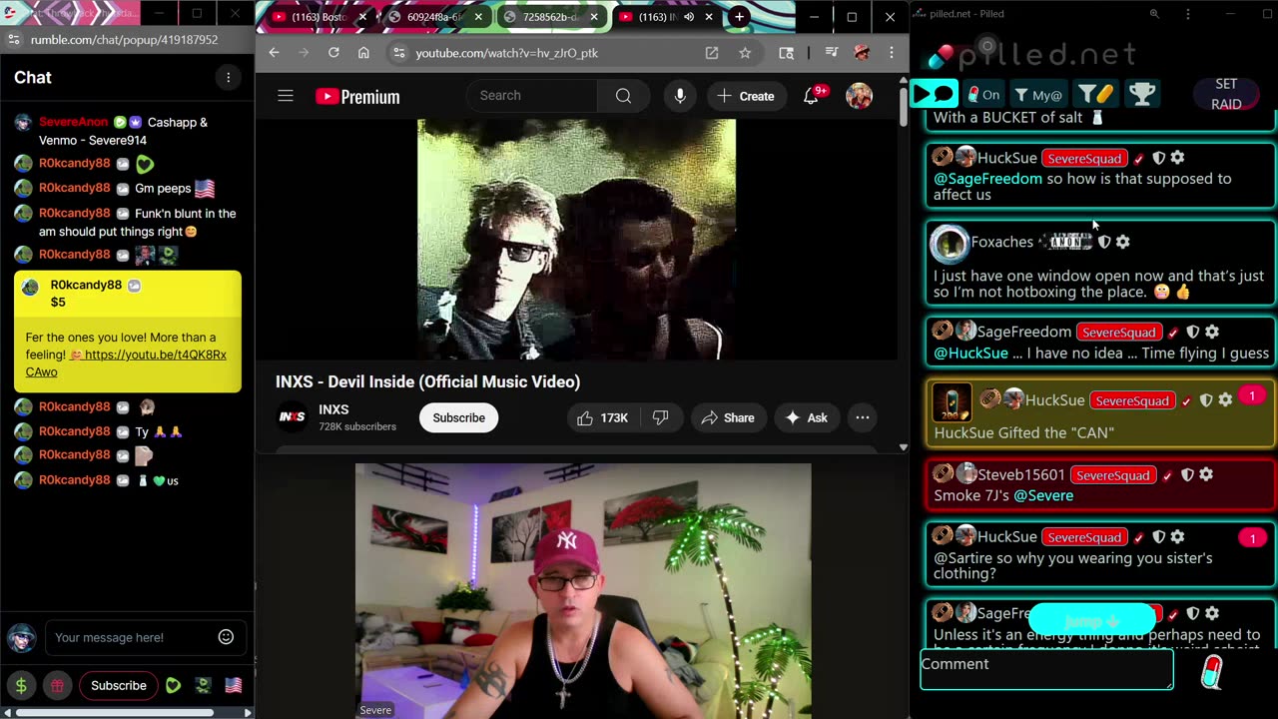Image resolution: width=1278 pixels, height=719 pixels.
Task: Mute the playing INXS tab audio
Action: 689,17
